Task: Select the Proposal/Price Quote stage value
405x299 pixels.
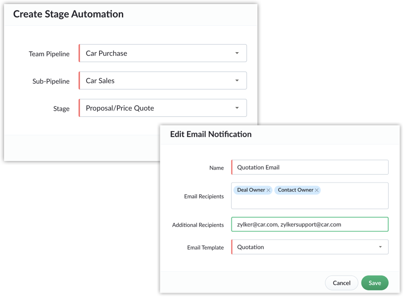Action: click(x=120, y=108)
